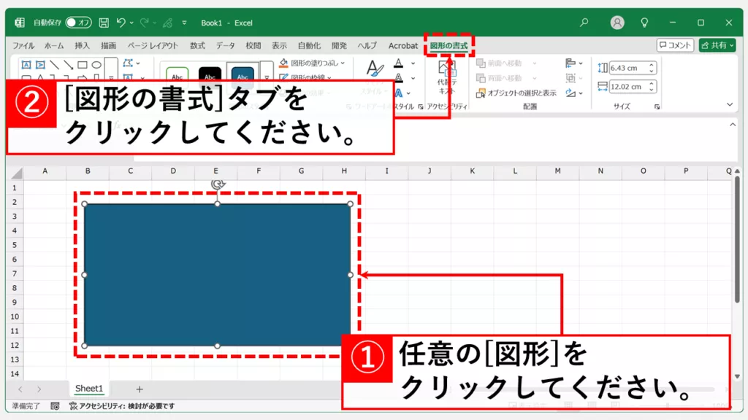Viewport: 748px width, 420px height.
Task: Click the vertical scrollbar down arrow
Action: (x=738, y=376)
